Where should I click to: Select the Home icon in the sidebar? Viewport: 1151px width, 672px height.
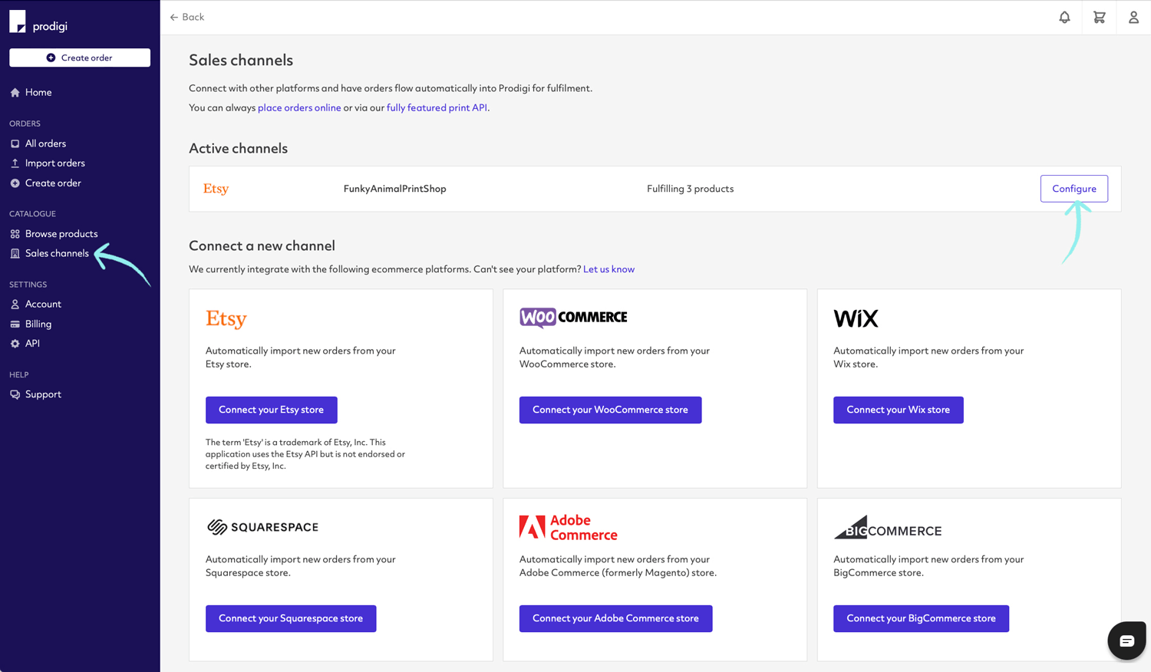click(x=15, y=92)
